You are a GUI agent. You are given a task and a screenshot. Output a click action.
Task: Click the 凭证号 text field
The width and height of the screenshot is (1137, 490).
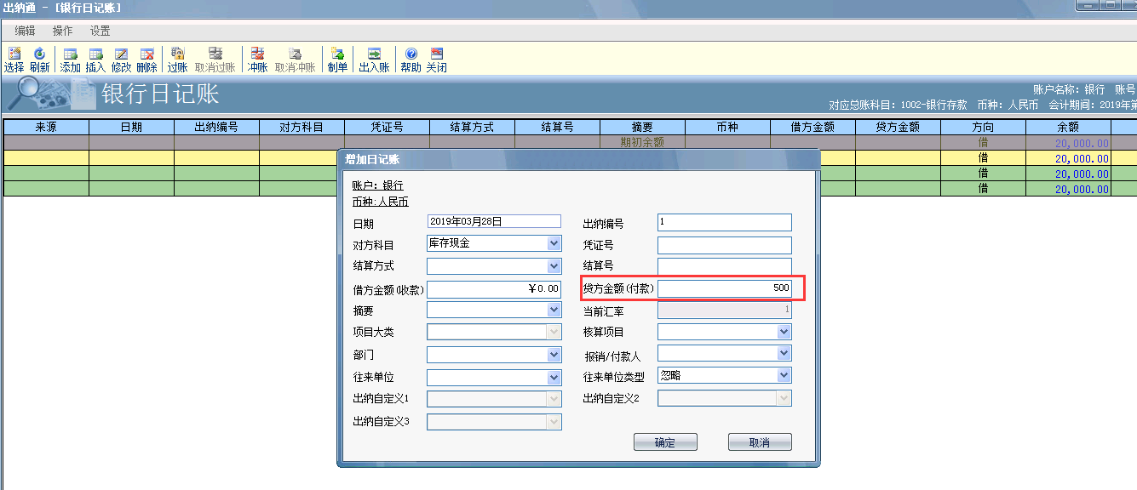724,245
